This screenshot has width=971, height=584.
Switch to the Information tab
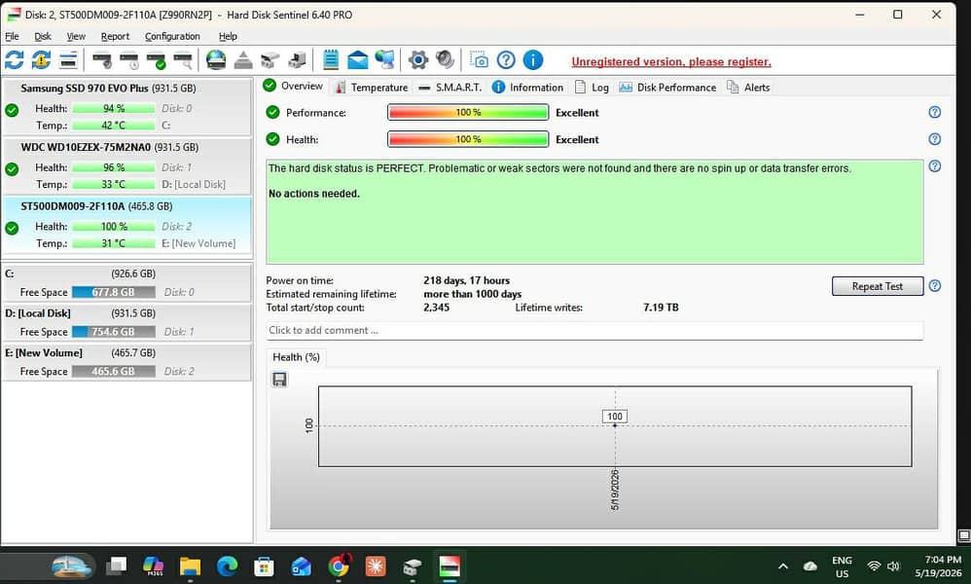[527, 88]
